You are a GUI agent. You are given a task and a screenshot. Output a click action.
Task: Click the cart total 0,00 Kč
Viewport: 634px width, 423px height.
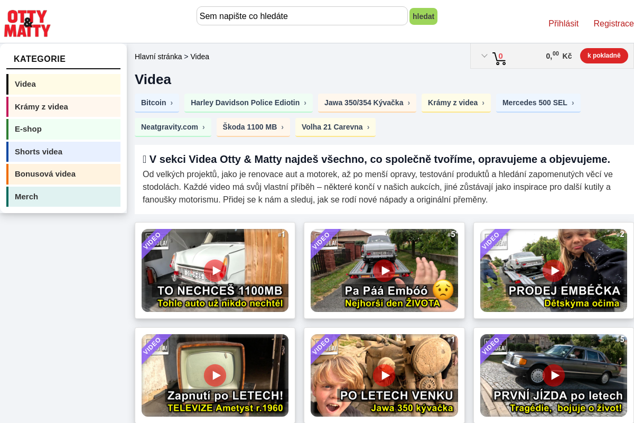558,55
